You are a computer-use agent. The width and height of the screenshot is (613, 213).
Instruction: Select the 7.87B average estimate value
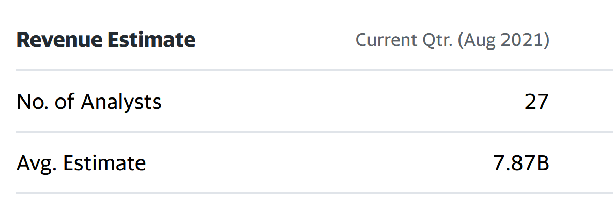pos(521,163)
